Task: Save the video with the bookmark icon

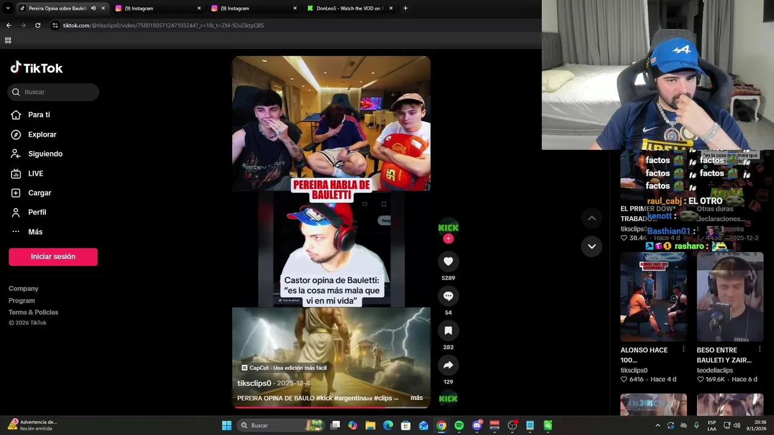Action: (x=448, y=330)
